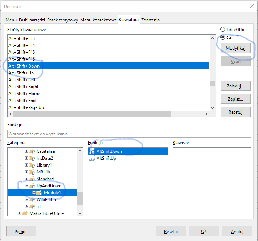Viewport: 258px width, 241px height.
Task: Click the InsDate2 folder icon
Action: coord(32,158)
